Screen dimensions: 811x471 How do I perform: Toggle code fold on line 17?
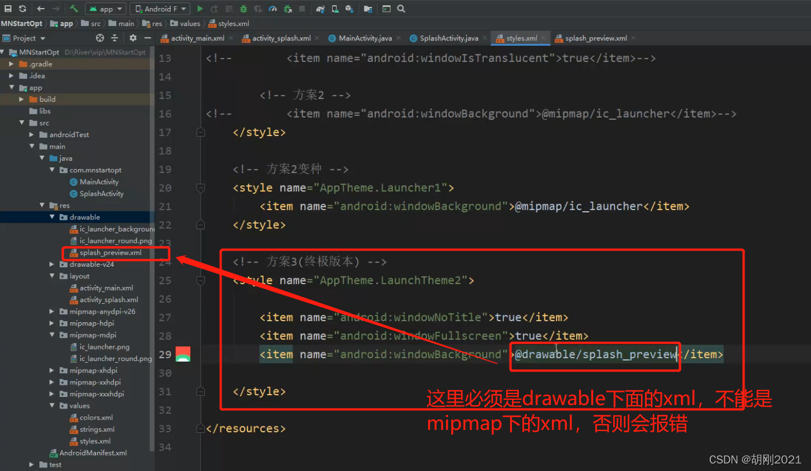200,132
